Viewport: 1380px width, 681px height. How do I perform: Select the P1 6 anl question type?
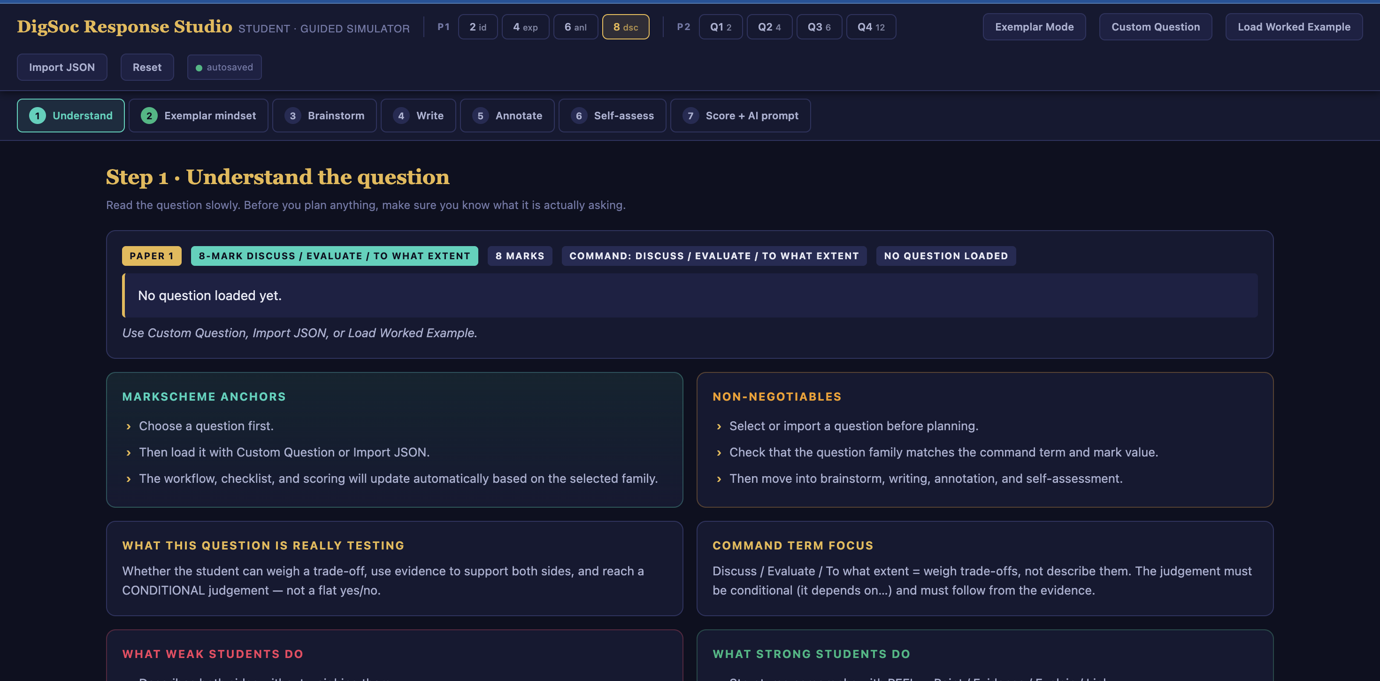click(575, 27)
